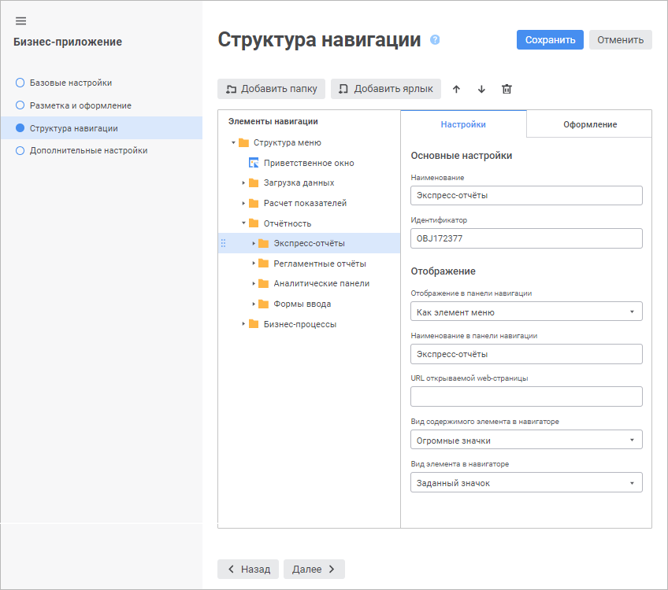
Task: Delete selected item with trash icon
Action: [x=507, y=89]
